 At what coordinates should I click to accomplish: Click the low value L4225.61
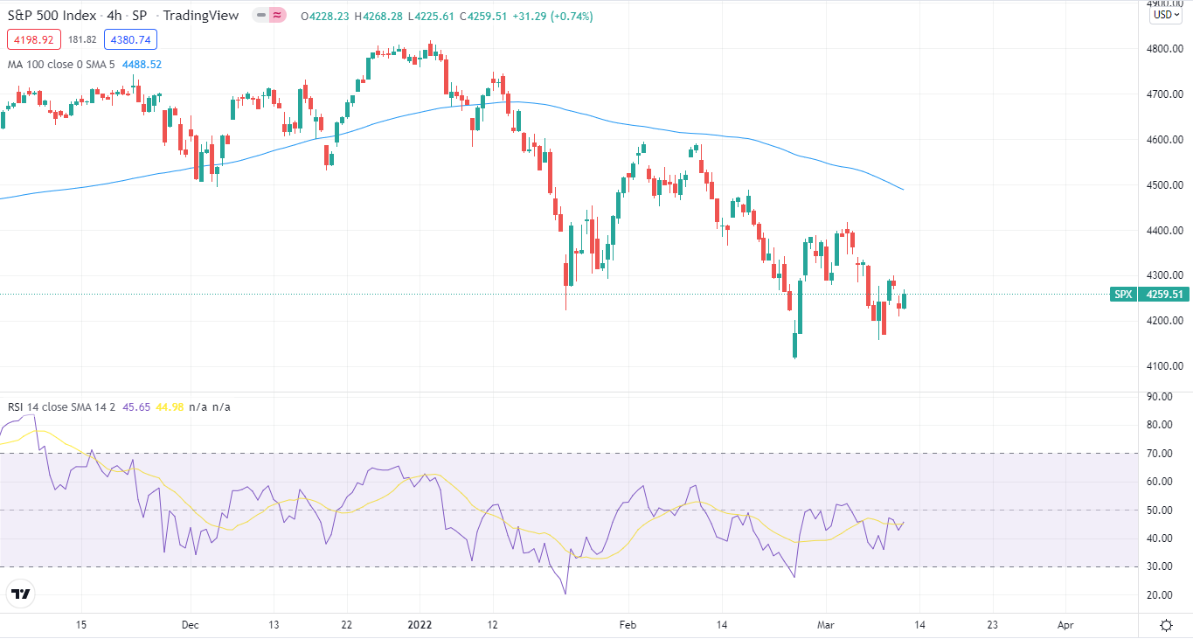[x=432, y=16]
